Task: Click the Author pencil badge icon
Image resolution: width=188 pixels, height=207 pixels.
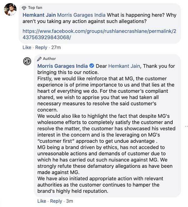Action: 39,58
